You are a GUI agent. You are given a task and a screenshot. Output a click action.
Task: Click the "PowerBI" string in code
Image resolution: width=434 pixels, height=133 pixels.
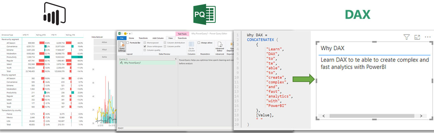coord(276,105)
